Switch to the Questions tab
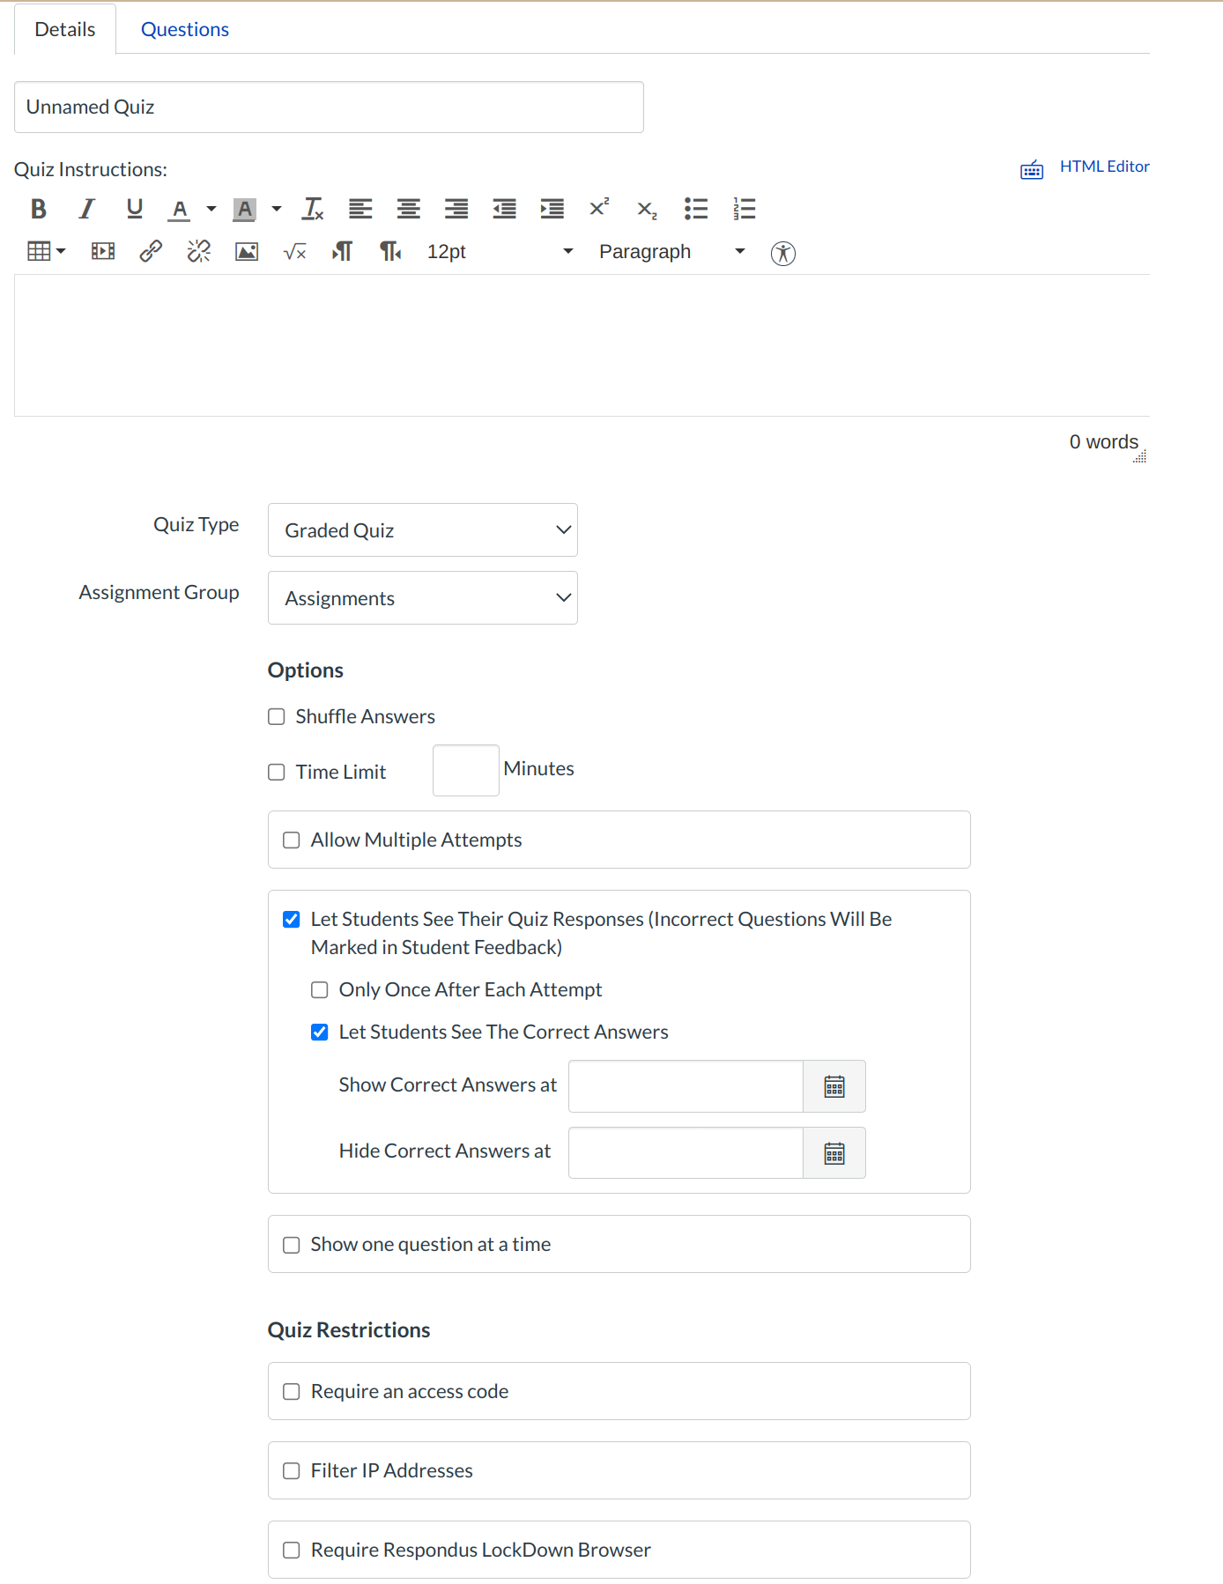Viewport: 1223px width, 1584px height. (185, 30)
